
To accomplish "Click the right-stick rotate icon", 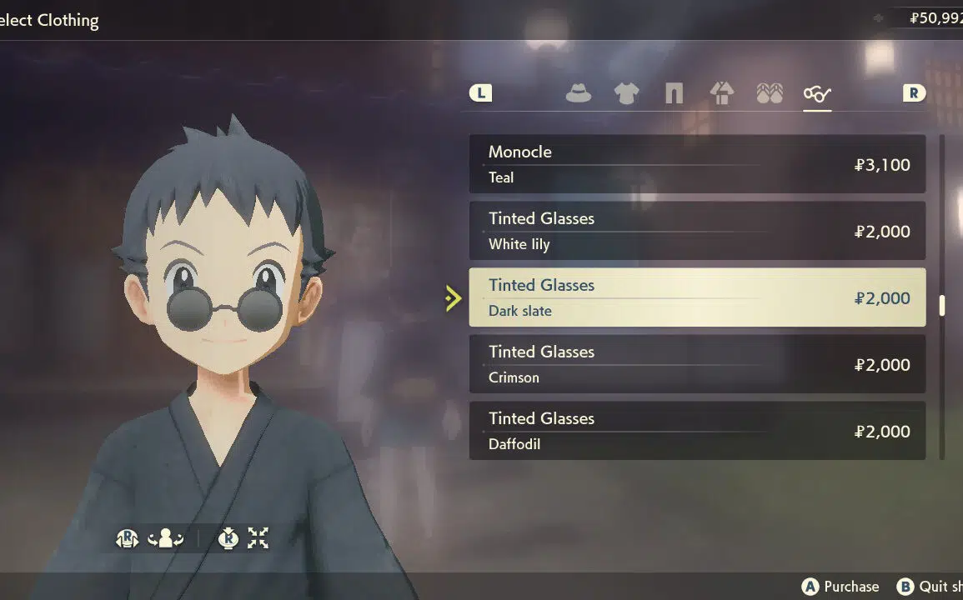I will [x=127, y=538].
